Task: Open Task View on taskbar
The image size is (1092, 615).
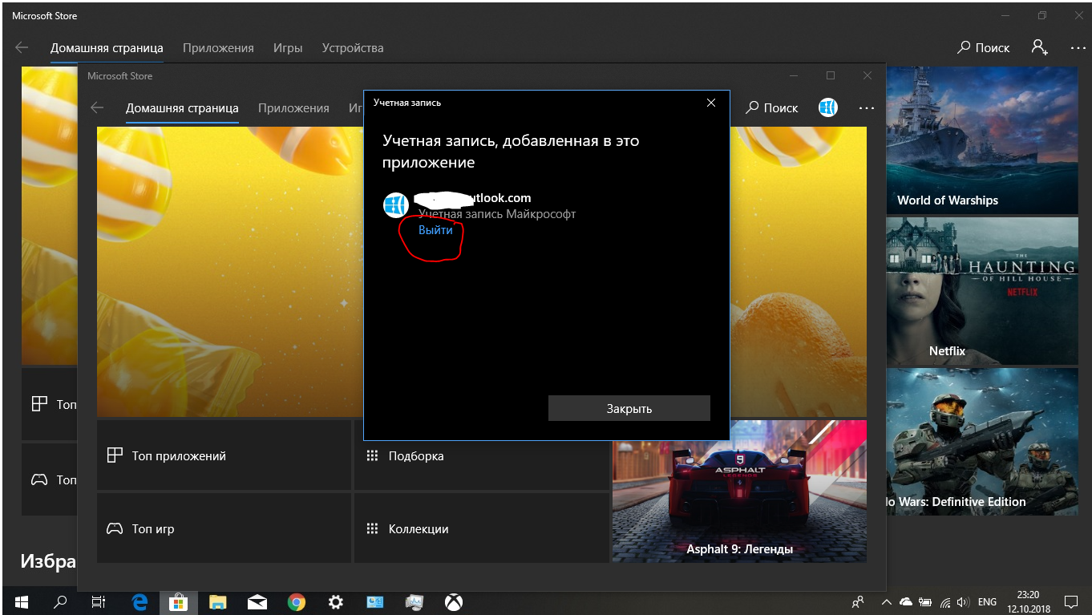Action: [99, 601]
